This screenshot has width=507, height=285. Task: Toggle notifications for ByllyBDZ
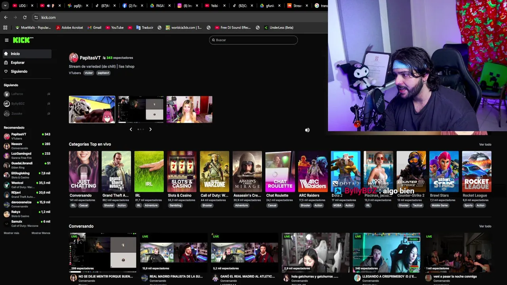[x=49, y=104]
